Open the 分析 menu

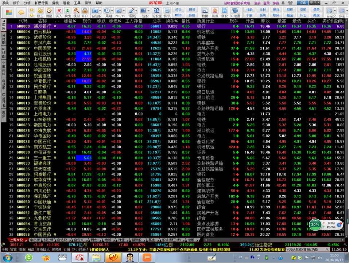click(27, 3)
